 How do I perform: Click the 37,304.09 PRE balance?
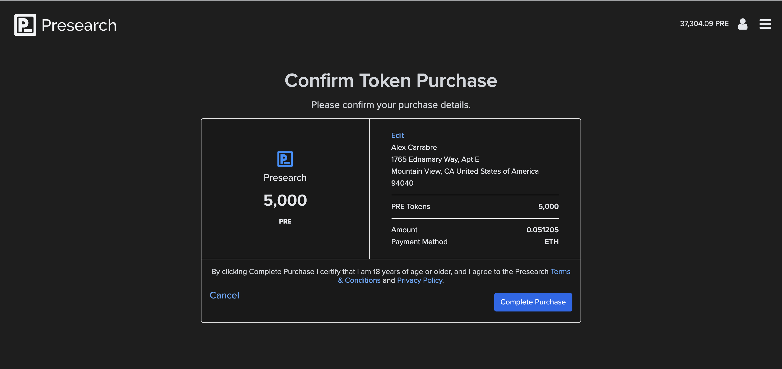704,24
